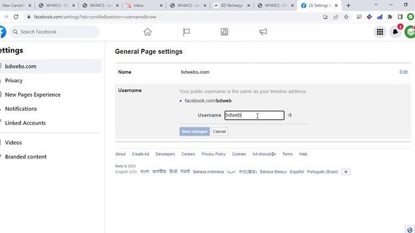415x233 pixels.
Task: Open Videos settings
Action: point(14,142)
